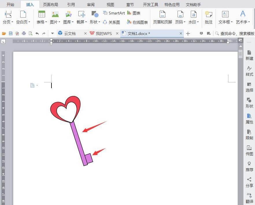Expand the 水印 dropdown arrow
This screenshot has height=205, width=255.
[198, 22]
